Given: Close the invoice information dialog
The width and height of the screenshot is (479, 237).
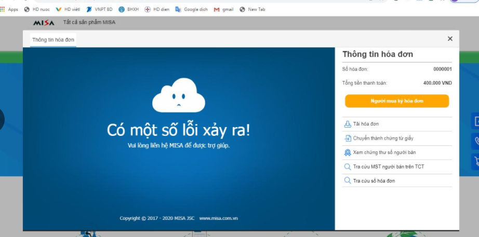Looking at the screenshot, I should 450,39.
